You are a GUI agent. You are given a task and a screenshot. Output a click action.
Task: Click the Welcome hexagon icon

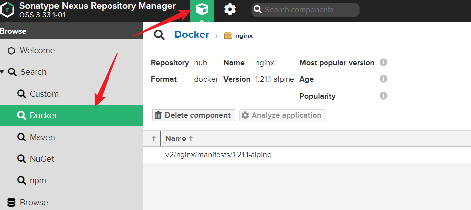(11, 51)
